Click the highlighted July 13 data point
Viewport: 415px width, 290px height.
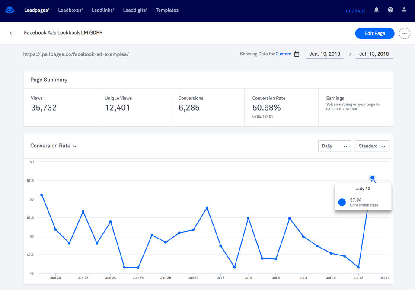coord(372,178)
